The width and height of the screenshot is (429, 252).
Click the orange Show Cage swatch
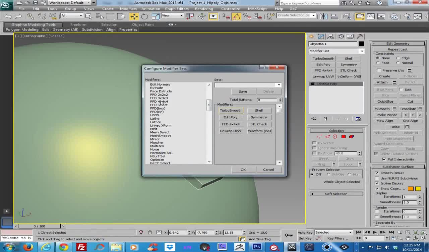pos(411,189)
